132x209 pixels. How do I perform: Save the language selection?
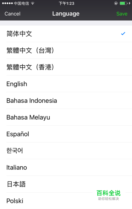point(122,14)
